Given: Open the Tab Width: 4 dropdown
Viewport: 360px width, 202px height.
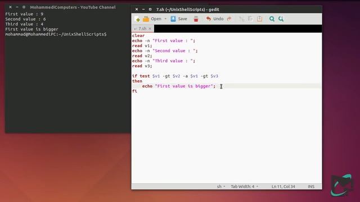Looking at the screenshot, I should [x=244, y=186].
